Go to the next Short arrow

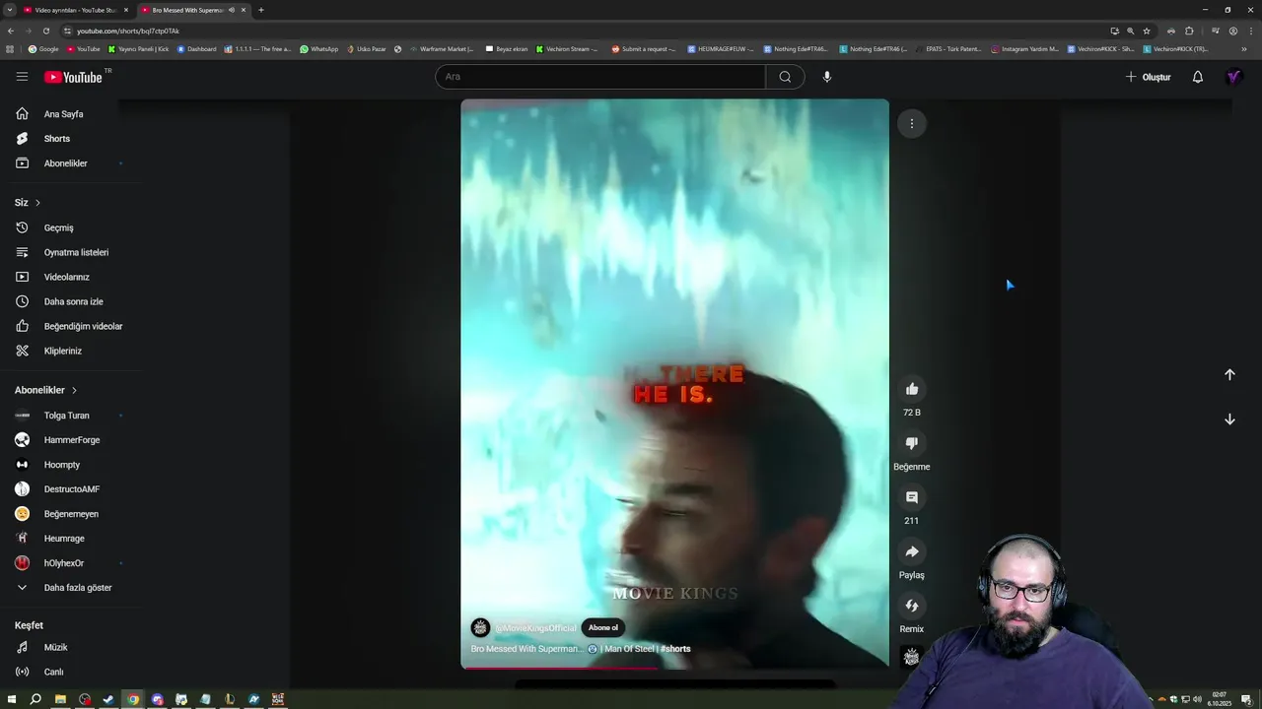click(1229, 419)
